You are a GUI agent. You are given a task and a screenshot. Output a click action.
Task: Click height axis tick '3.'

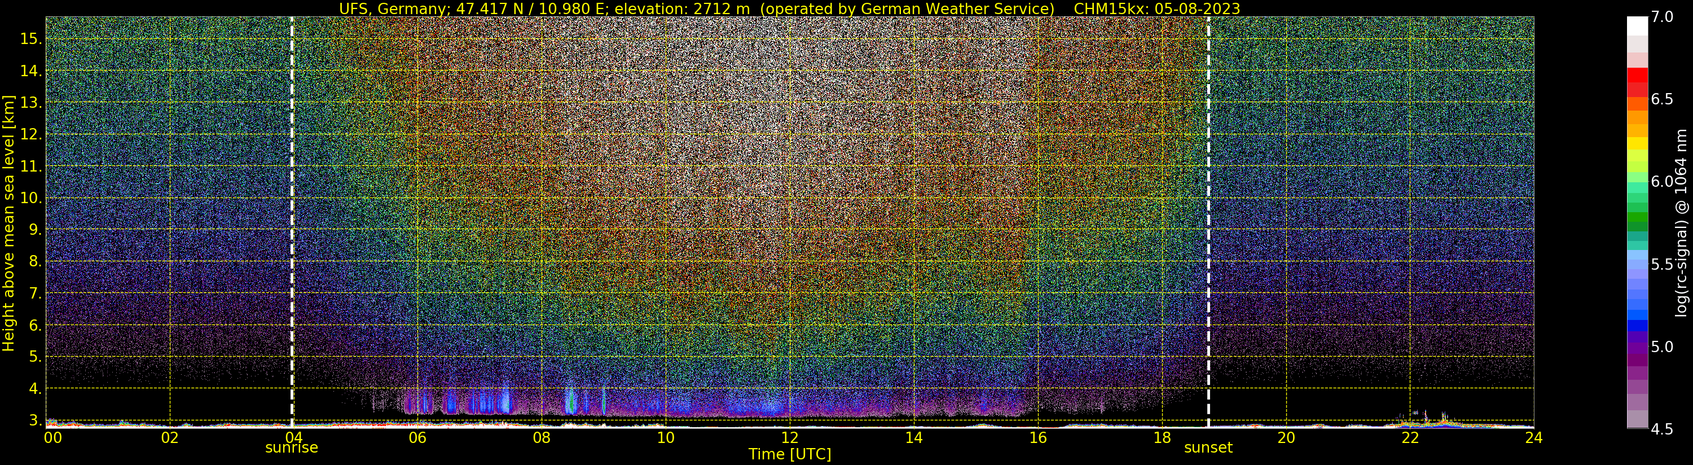click(x=34, y=420)
